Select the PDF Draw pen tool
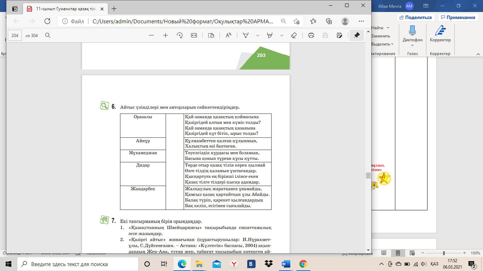This screenshot has height=271, width=483. pyautogui.click(x=246, y=35)
